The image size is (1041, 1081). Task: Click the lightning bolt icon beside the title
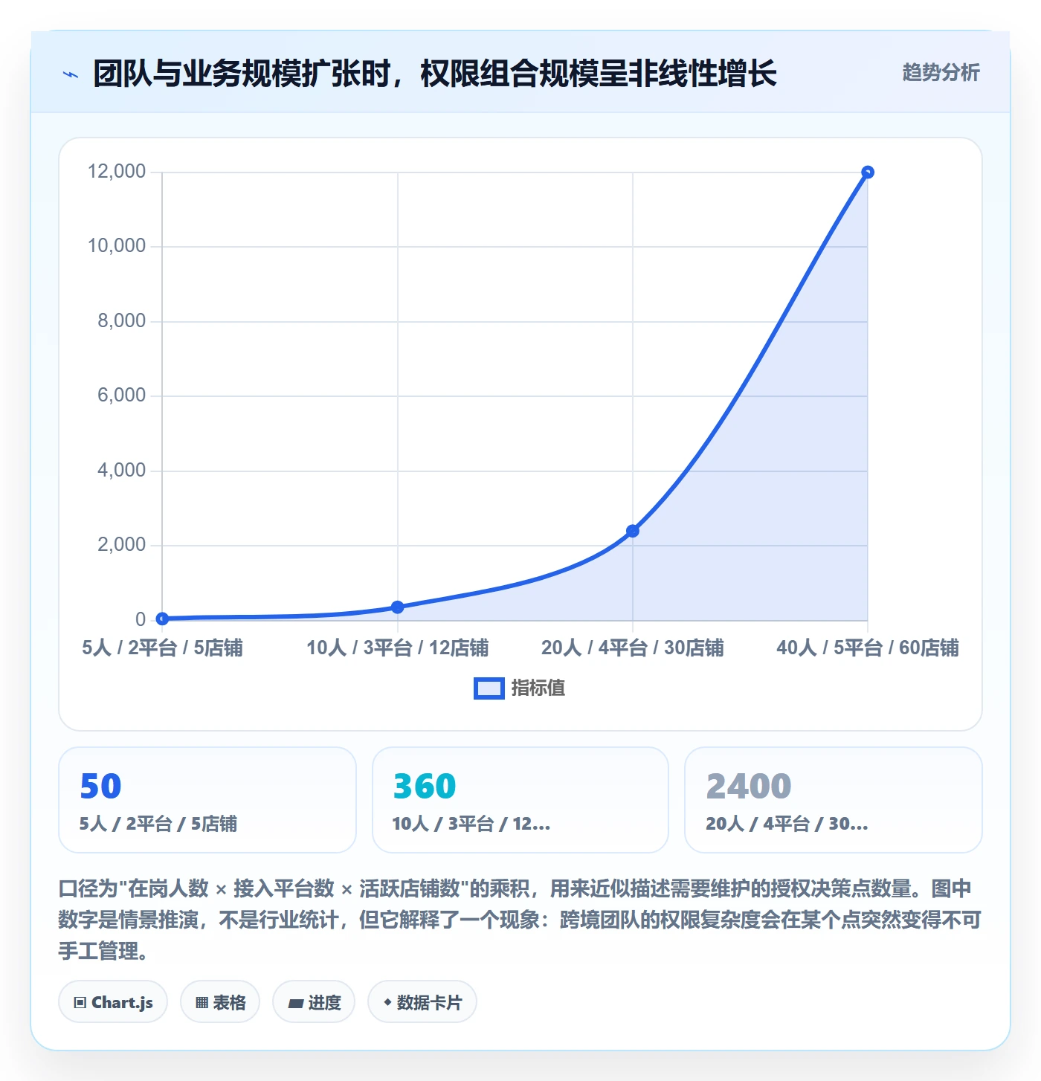coord(71,74)
